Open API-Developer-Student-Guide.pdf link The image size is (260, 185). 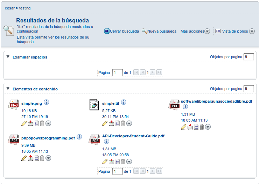[x=133, y=136]
